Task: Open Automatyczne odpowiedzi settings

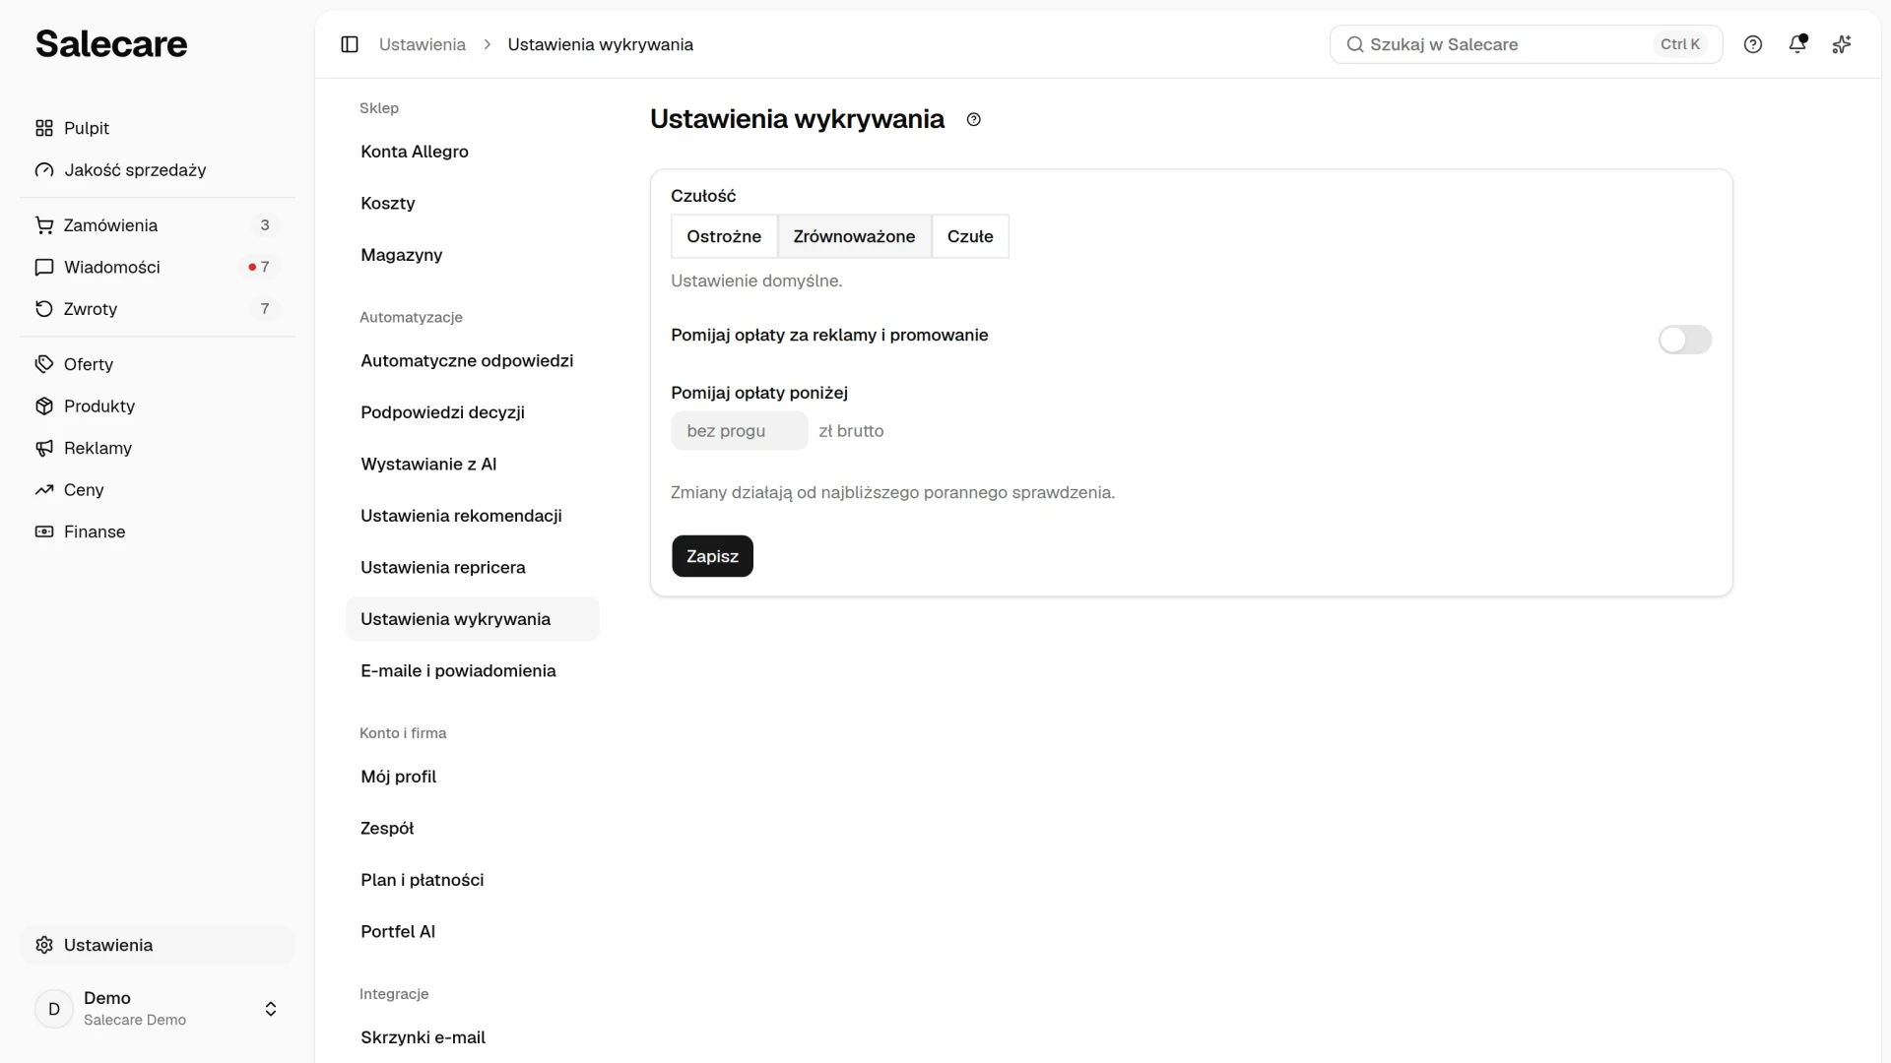Action: coord(472,360)
